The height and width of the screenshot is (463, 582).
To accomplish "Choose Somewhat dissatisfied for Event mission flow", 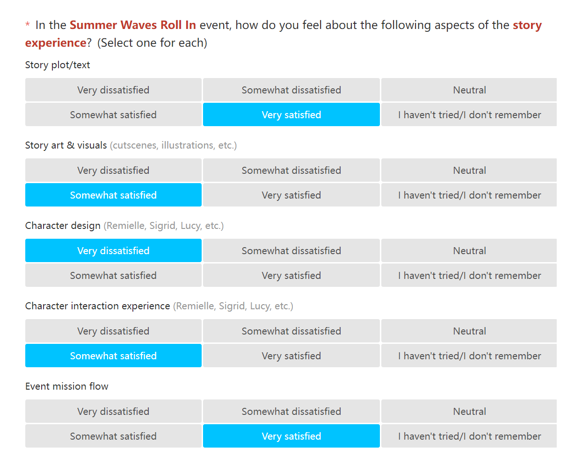I will point(291,411).
